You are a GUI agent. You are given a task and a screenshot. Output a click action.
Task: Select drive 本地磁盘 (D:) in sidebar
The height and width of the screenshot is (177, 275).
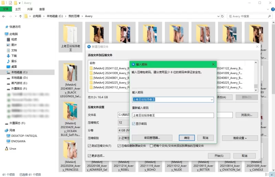coord(19,78)
